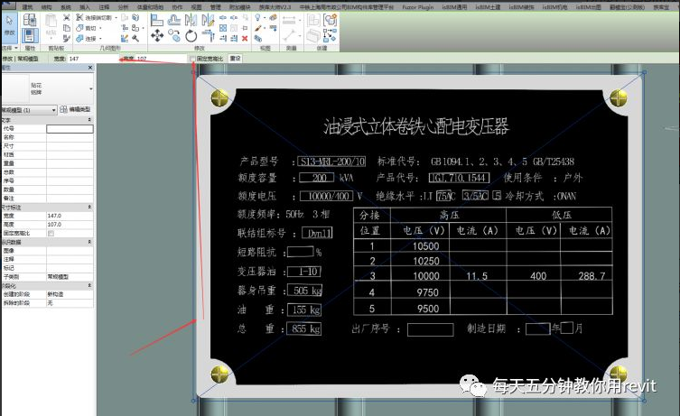Click the 宽度 147.0 property value
The image size is (680, 416).
[70, 216]
